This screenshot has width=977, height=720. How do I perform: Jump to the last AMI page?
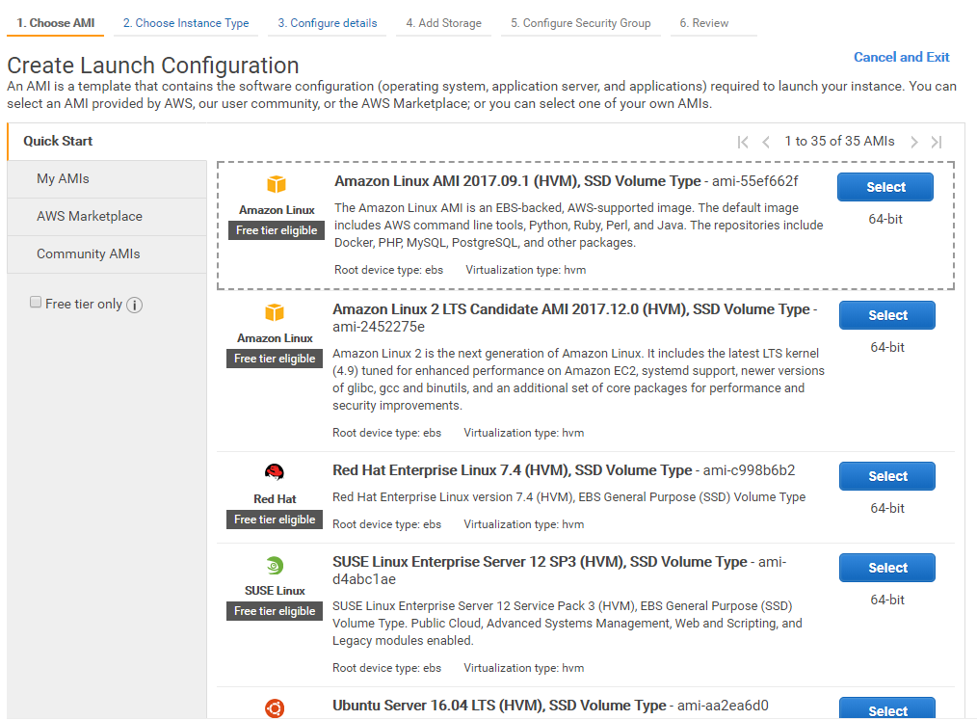[937, 142]
